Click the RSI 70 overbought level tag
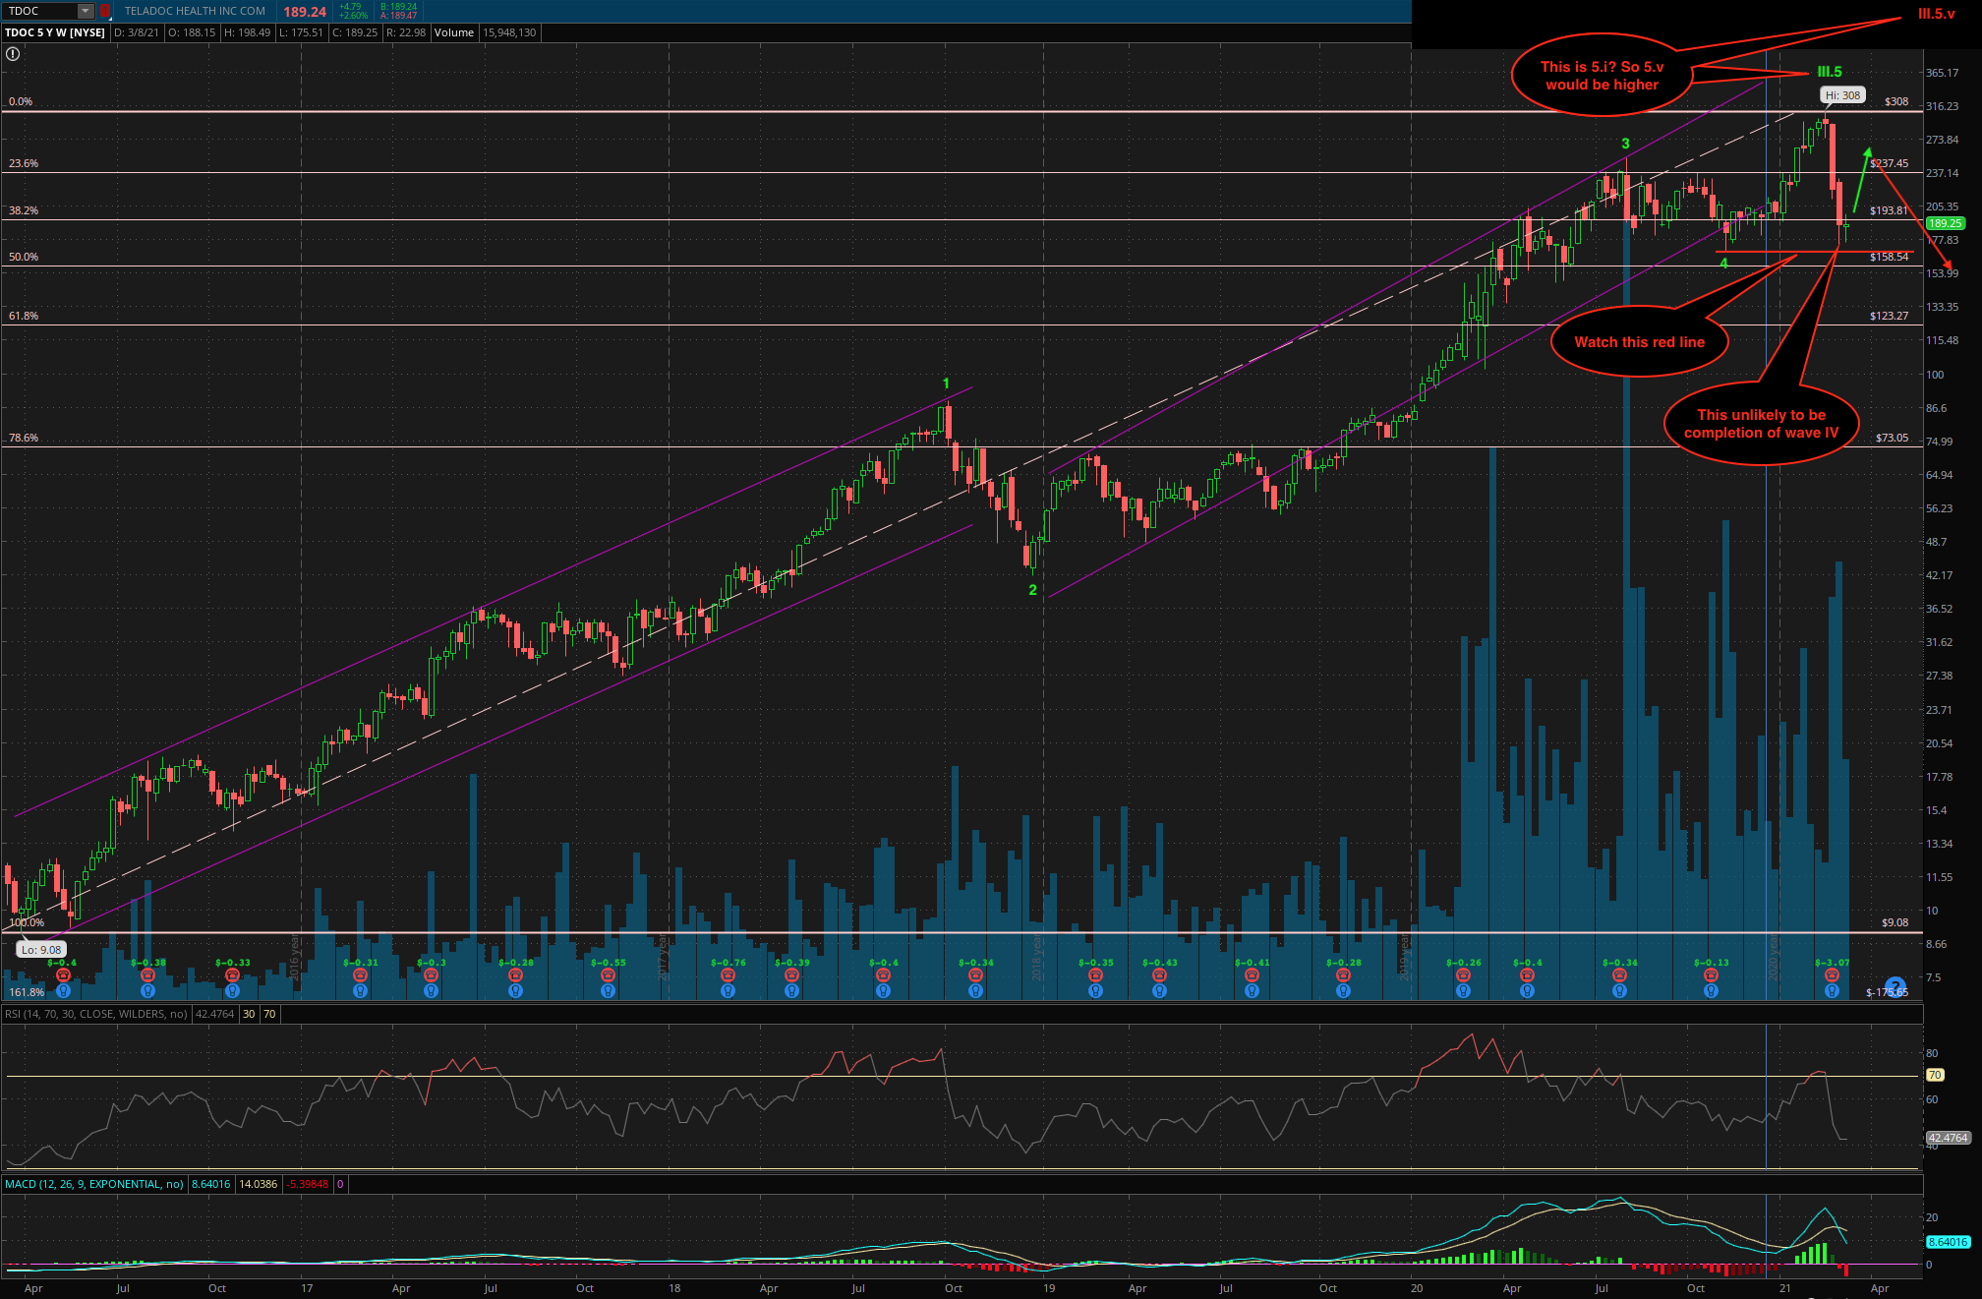 (1935, 1075)
